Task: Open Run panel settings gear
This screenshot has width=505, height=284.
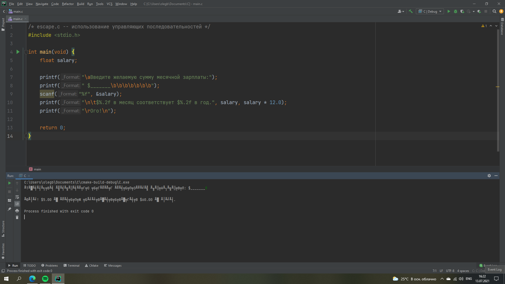Action: click(x=489, y=176)
